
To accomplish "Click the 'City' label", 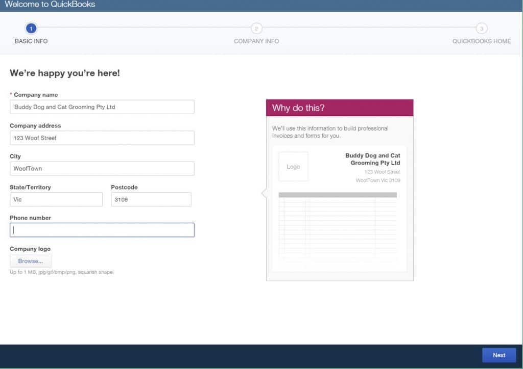I will coord(15,156).
